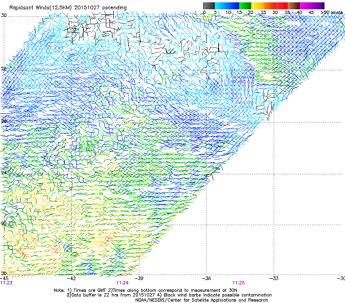
Task: Click the red 30-35 knots color swatch
Action: [282, 6]
